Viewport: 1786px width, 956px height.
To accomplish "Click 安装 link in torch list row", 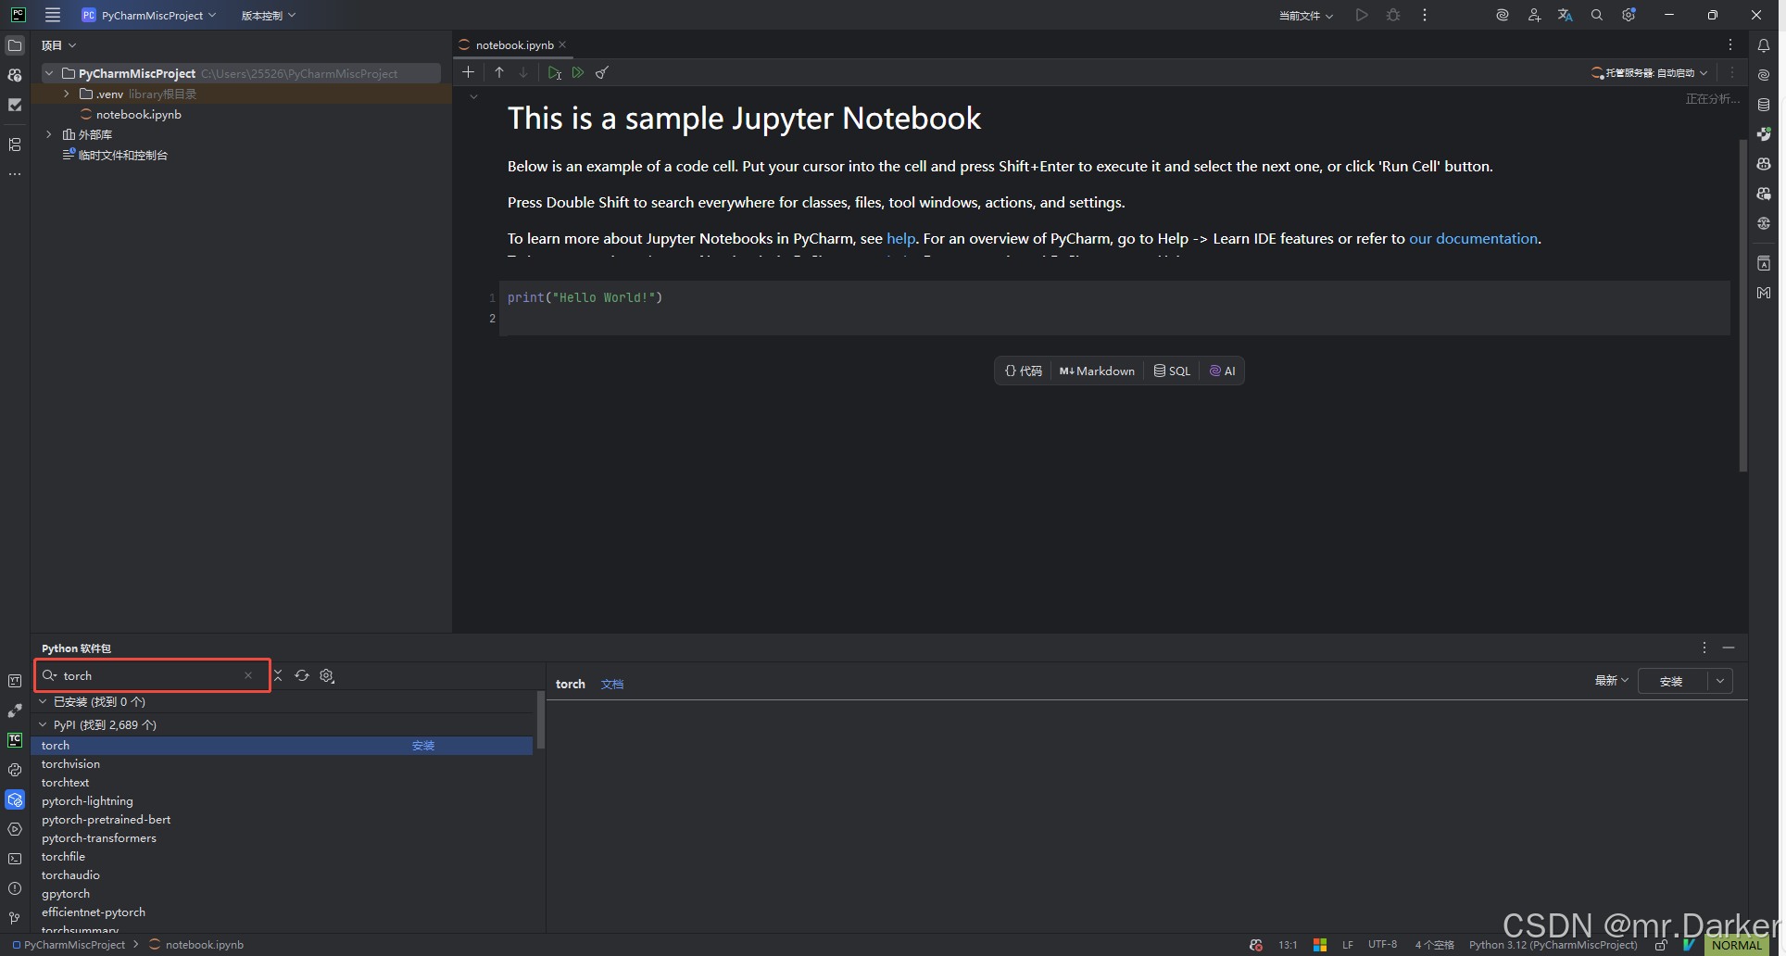I will [423, 746].
